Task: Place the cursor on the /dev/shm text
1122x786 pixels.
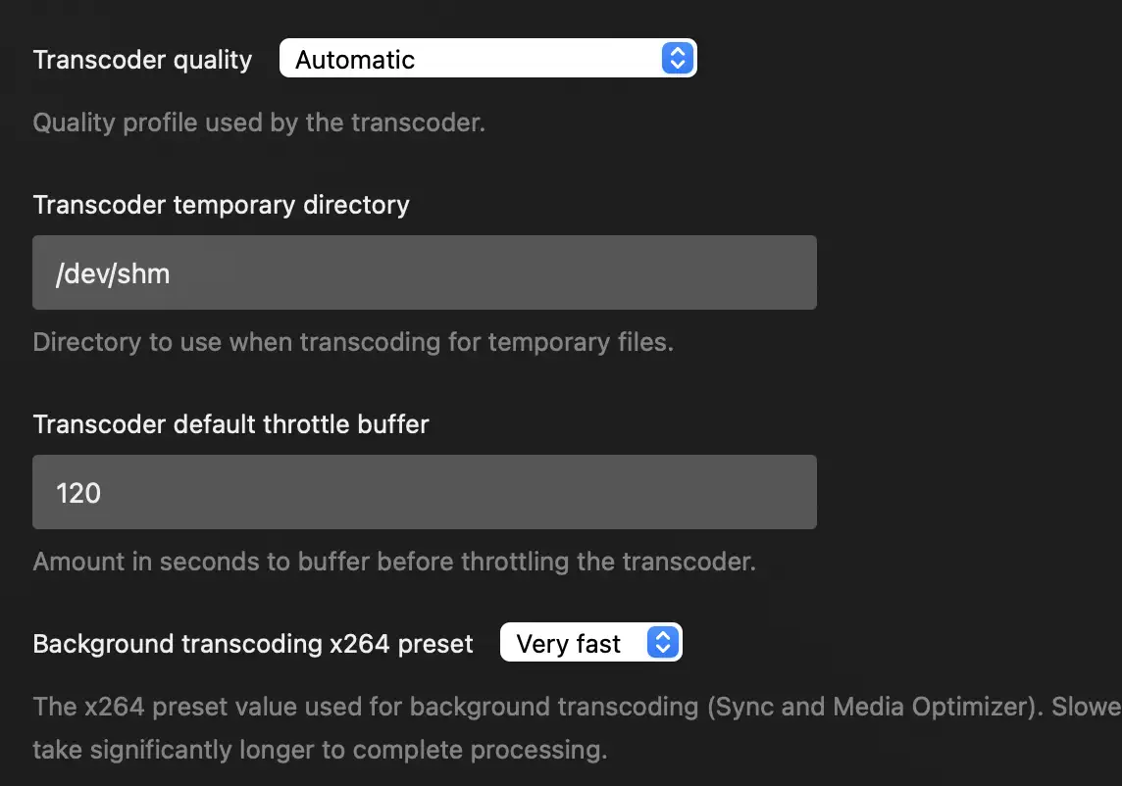Action: click(x=113, y=273)
